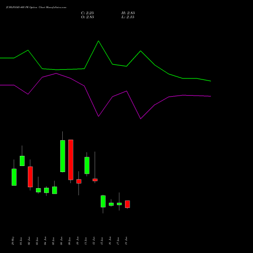Image resolution: width=253 pixels, height=253 pixels.
Task: Select the low value L: 2.15
Action: [x=128, y=17]
